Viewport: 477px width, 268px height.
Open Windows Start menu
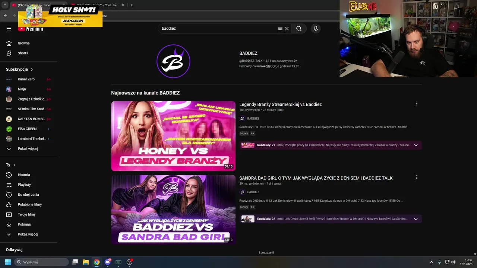tap(8, 262)
